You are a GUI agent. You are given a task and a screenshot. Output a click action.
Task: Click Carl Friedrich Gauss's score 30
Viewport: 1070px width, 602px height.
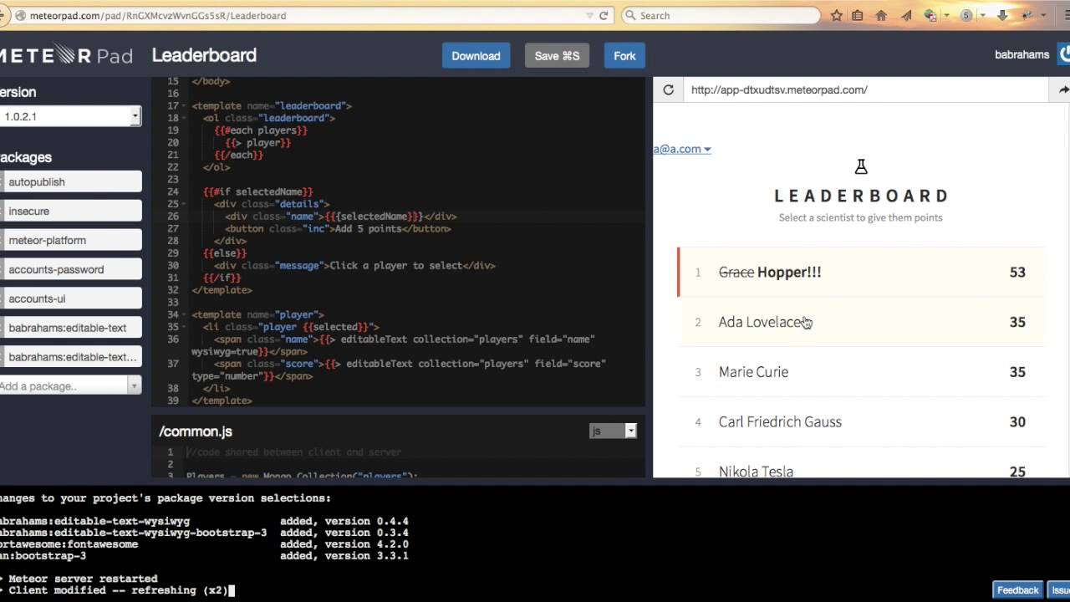tap(1017, 421)
